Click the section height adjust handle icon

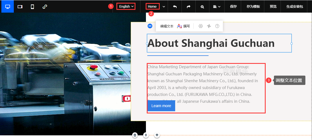click(x=146, y=135)
